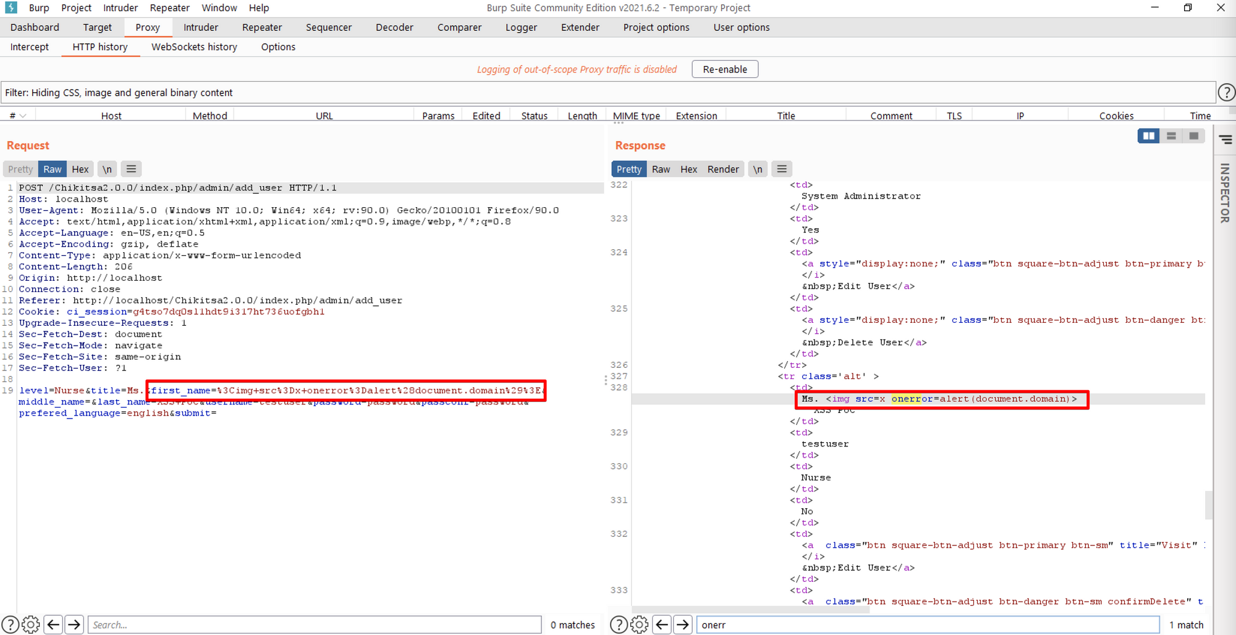Screen dimensions: 1236x635
Task: Open the Repeater menu
Action: pos(169,8)
